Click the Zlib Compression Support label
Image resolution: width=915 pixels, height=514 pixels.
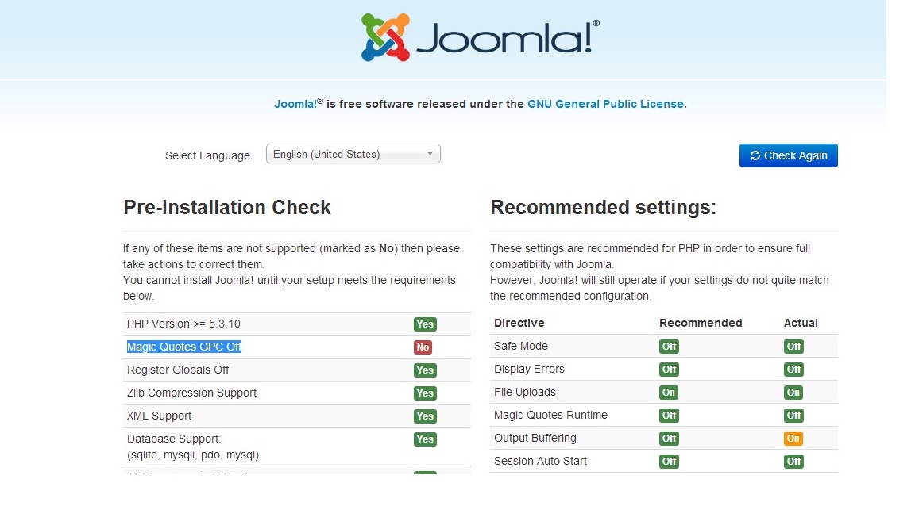point(192,393)
